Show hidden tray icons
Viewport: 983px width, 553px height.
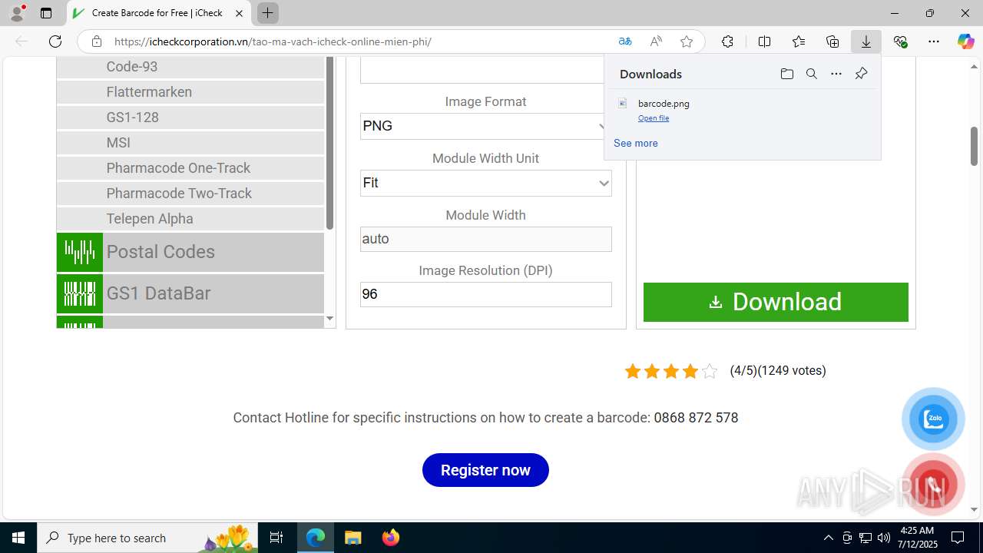[x=828, y=538]
